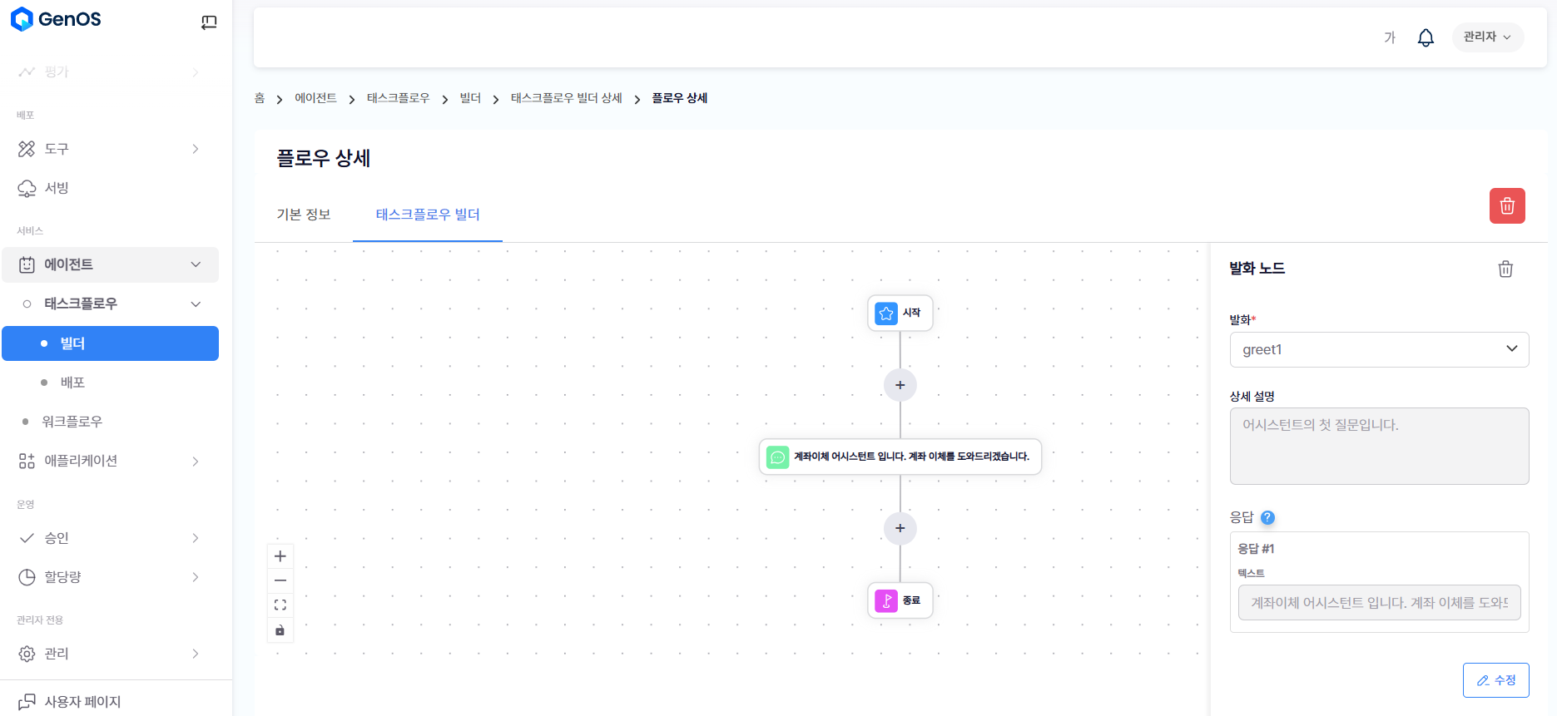Delete the utterance node via trash icon
The image size is (1557, 716).
coord(1505,269)
